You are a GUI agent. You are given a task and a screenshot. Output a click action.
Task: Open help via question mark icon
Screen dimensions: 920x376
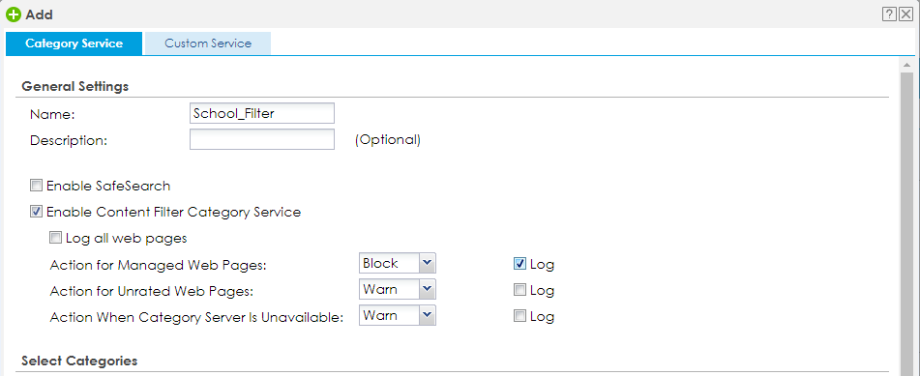pyautogui.click(x=889, y=14)
